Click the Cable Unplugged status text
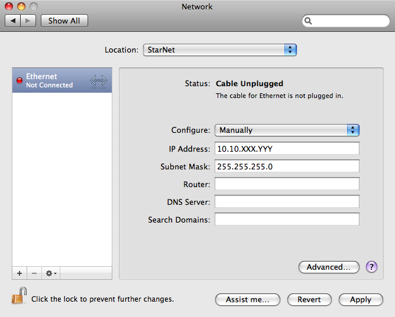This screenshot has width=395, height=317. [250, 83]
